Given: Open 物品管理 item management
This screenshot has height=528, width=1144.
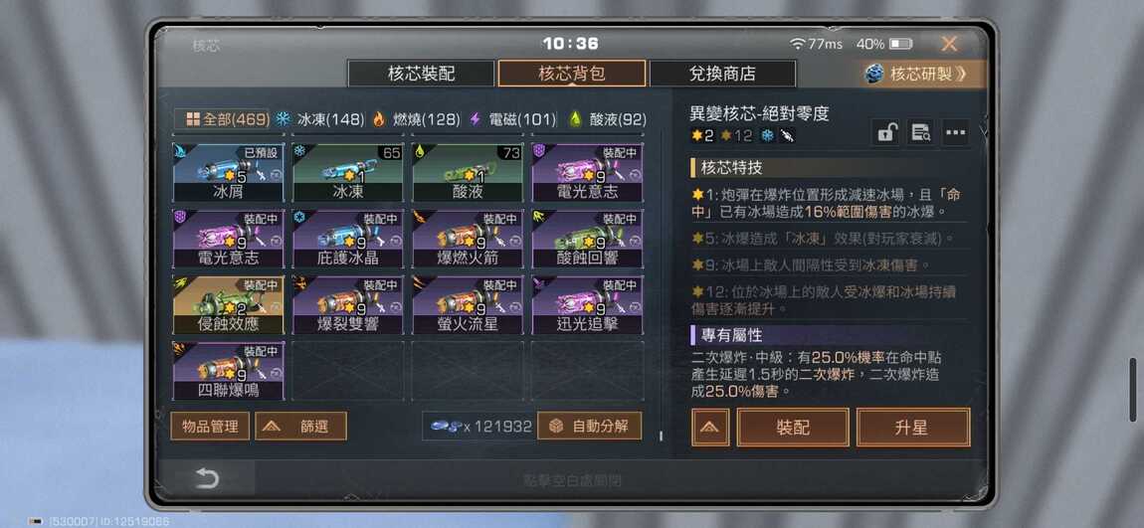Looking at the screenshot, I should tap(210, 426).
